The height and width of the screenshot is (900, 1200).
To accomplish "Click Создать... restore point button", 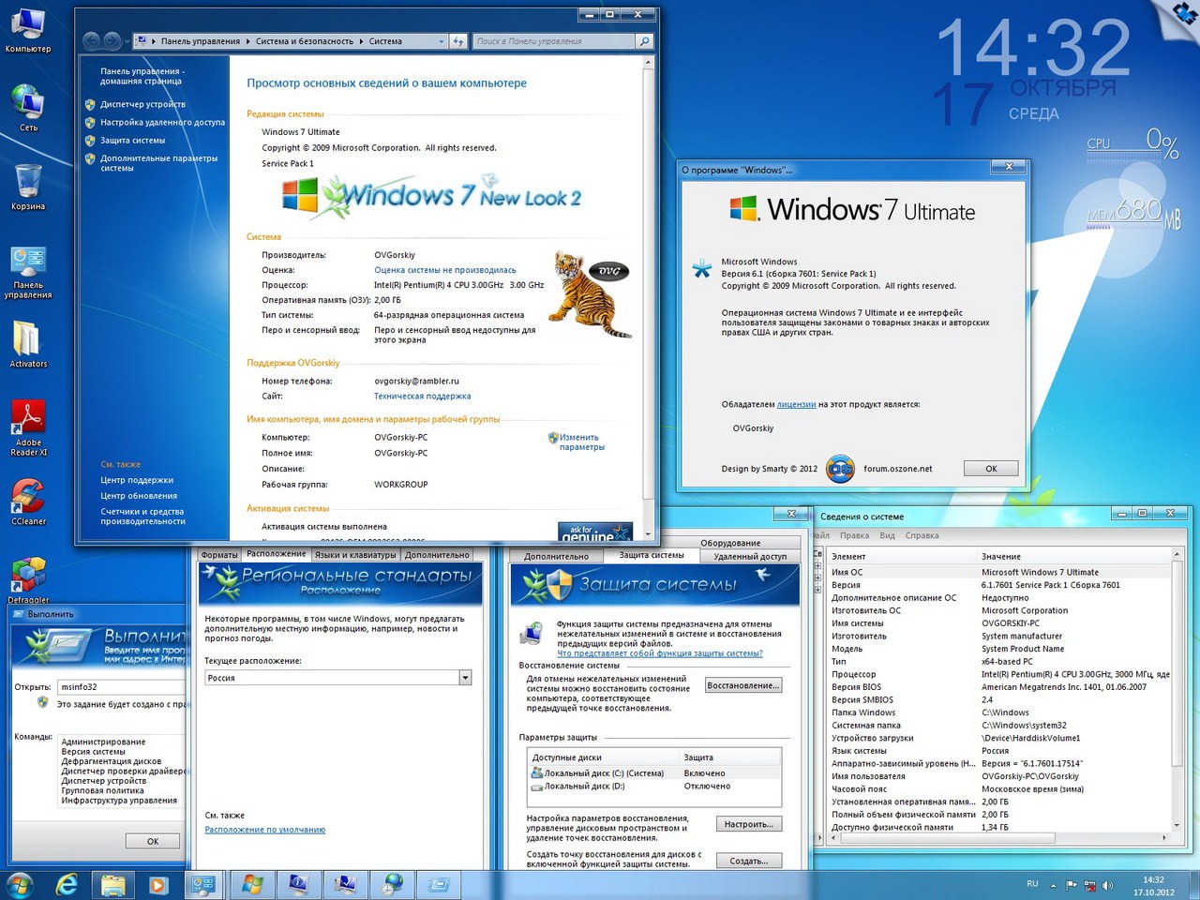I will [x=749, y=861].
